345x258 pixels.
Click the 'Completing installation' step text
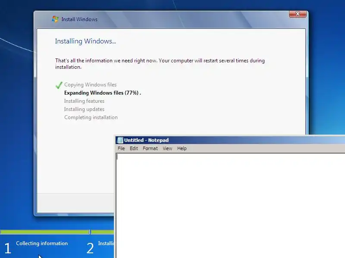pyautogui.click(x=91, y=117)
